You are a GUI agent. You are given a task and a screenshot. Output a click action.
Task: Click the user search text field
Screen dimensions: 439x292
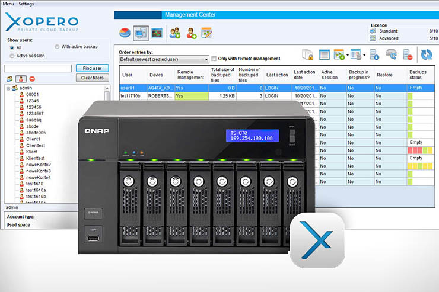click(x=38, y=68)
